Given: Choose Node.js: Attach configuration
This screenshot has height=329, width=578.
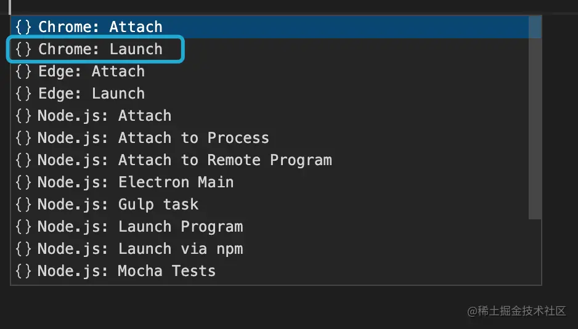Looking at the screenshot, I should (104, 116).
